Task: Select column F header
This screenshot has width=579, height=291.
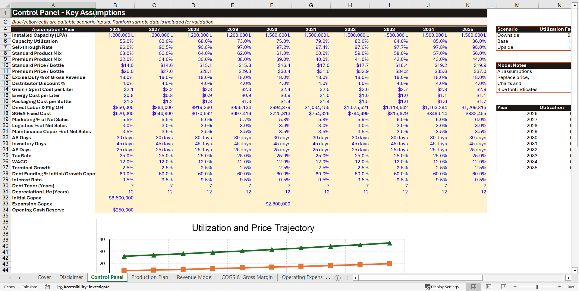Action: click(272, 5)
